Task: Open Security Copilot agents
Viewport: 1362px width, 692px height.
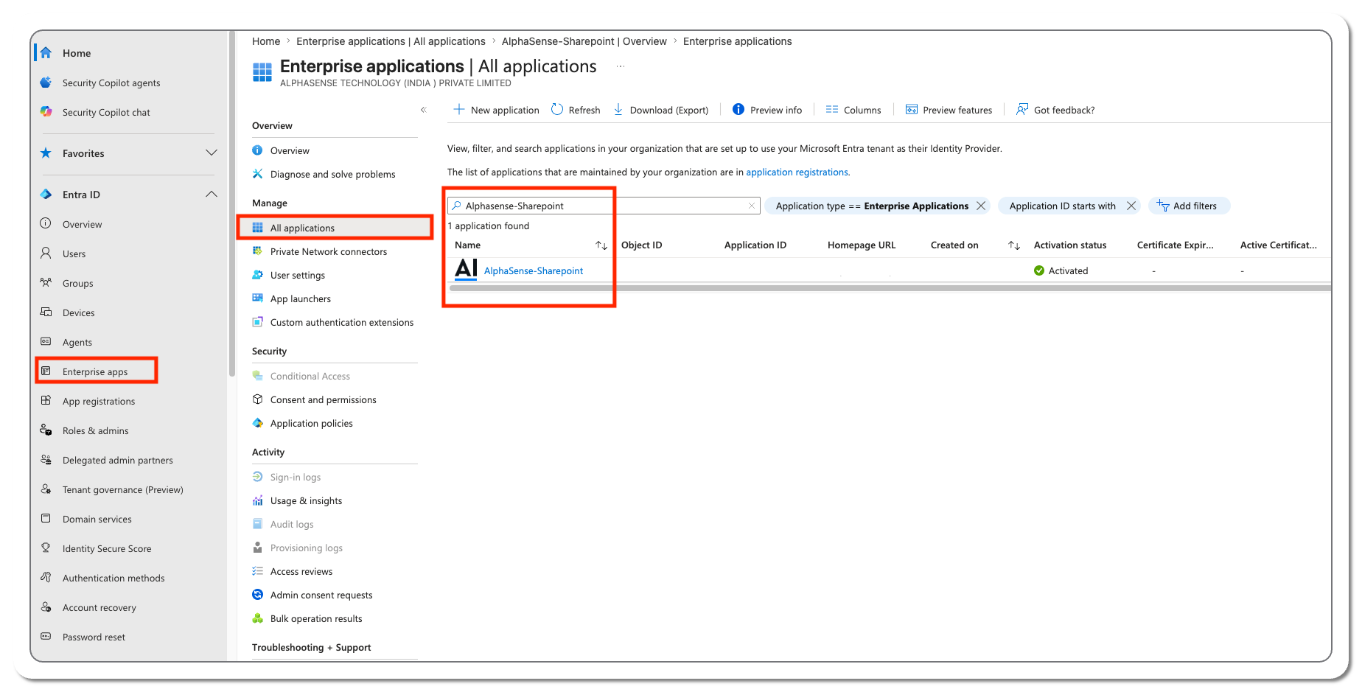Action: tap(111, 83)
